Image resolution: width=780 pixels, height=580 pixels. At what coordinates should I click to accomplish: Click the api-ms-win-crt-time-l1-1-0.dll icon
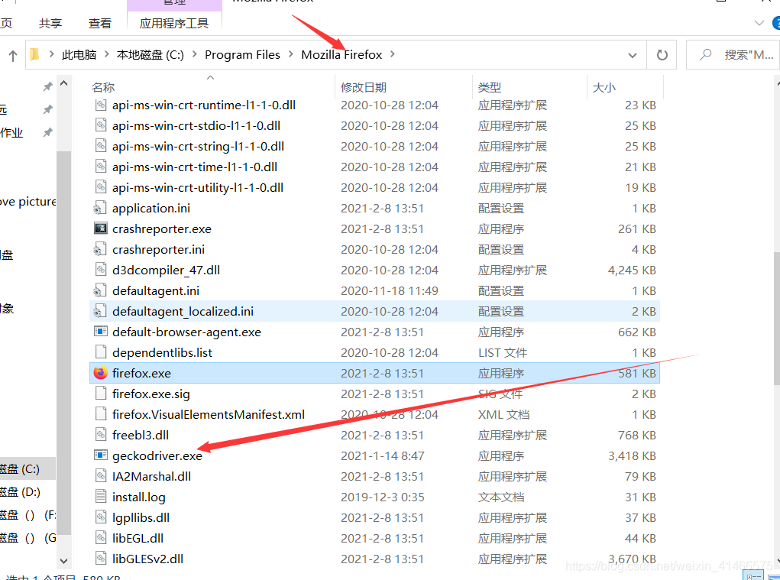(101, 167)
